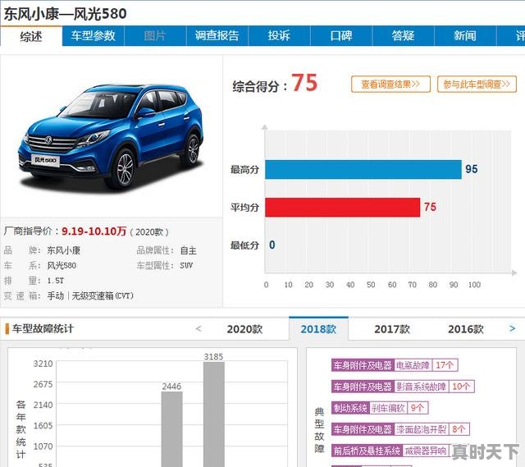Select the 2017款 model year tab
The width and height of the screenshot is (525, 467).
click(x=392, y=329)
